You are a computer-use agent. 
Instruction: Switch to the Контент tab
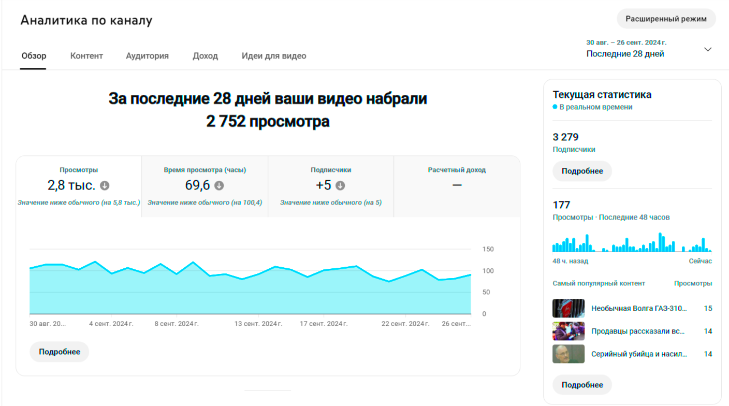[x=86, y=56]
